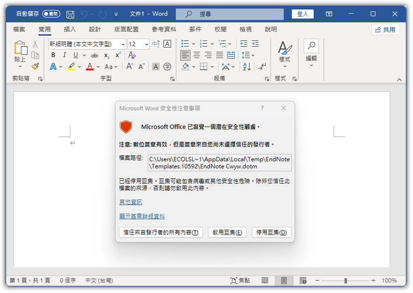Click the Cut scissors icon
Image resolution: width=413 pixels, height=293 pixels.
[35, 44]
